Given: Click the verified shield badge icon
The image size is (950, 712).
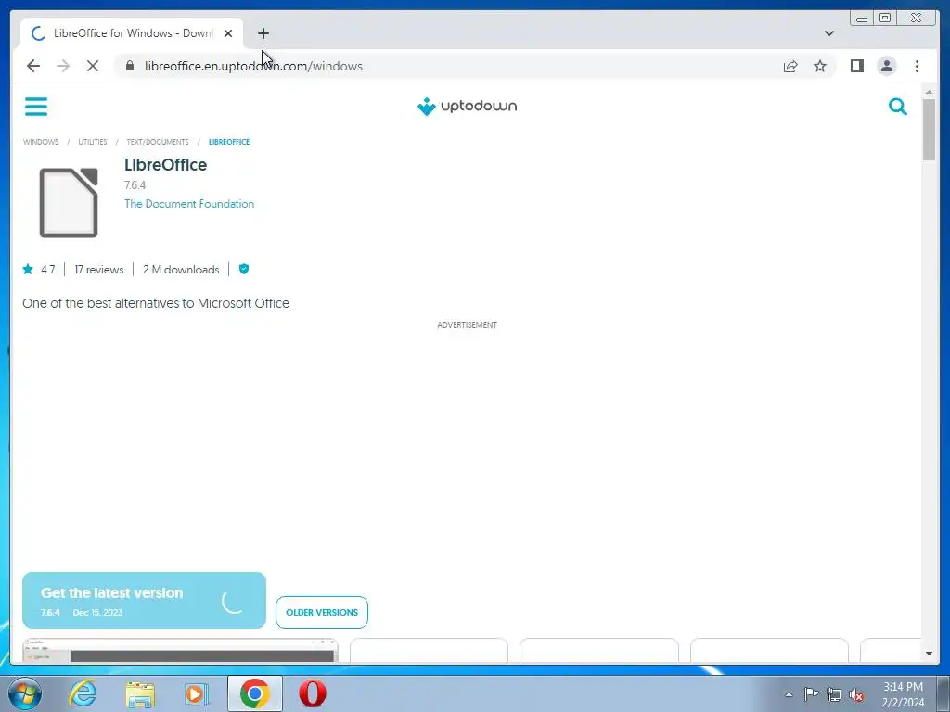Looking at the screenshot, I should [244, 269].
